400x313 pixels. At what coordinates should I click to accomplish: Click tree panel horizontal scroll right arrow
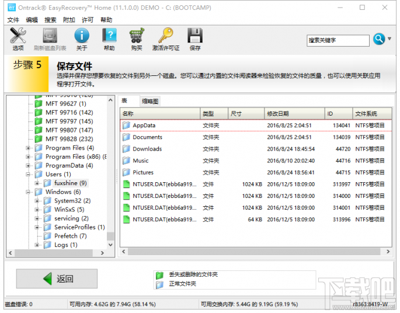click(102, 253)
